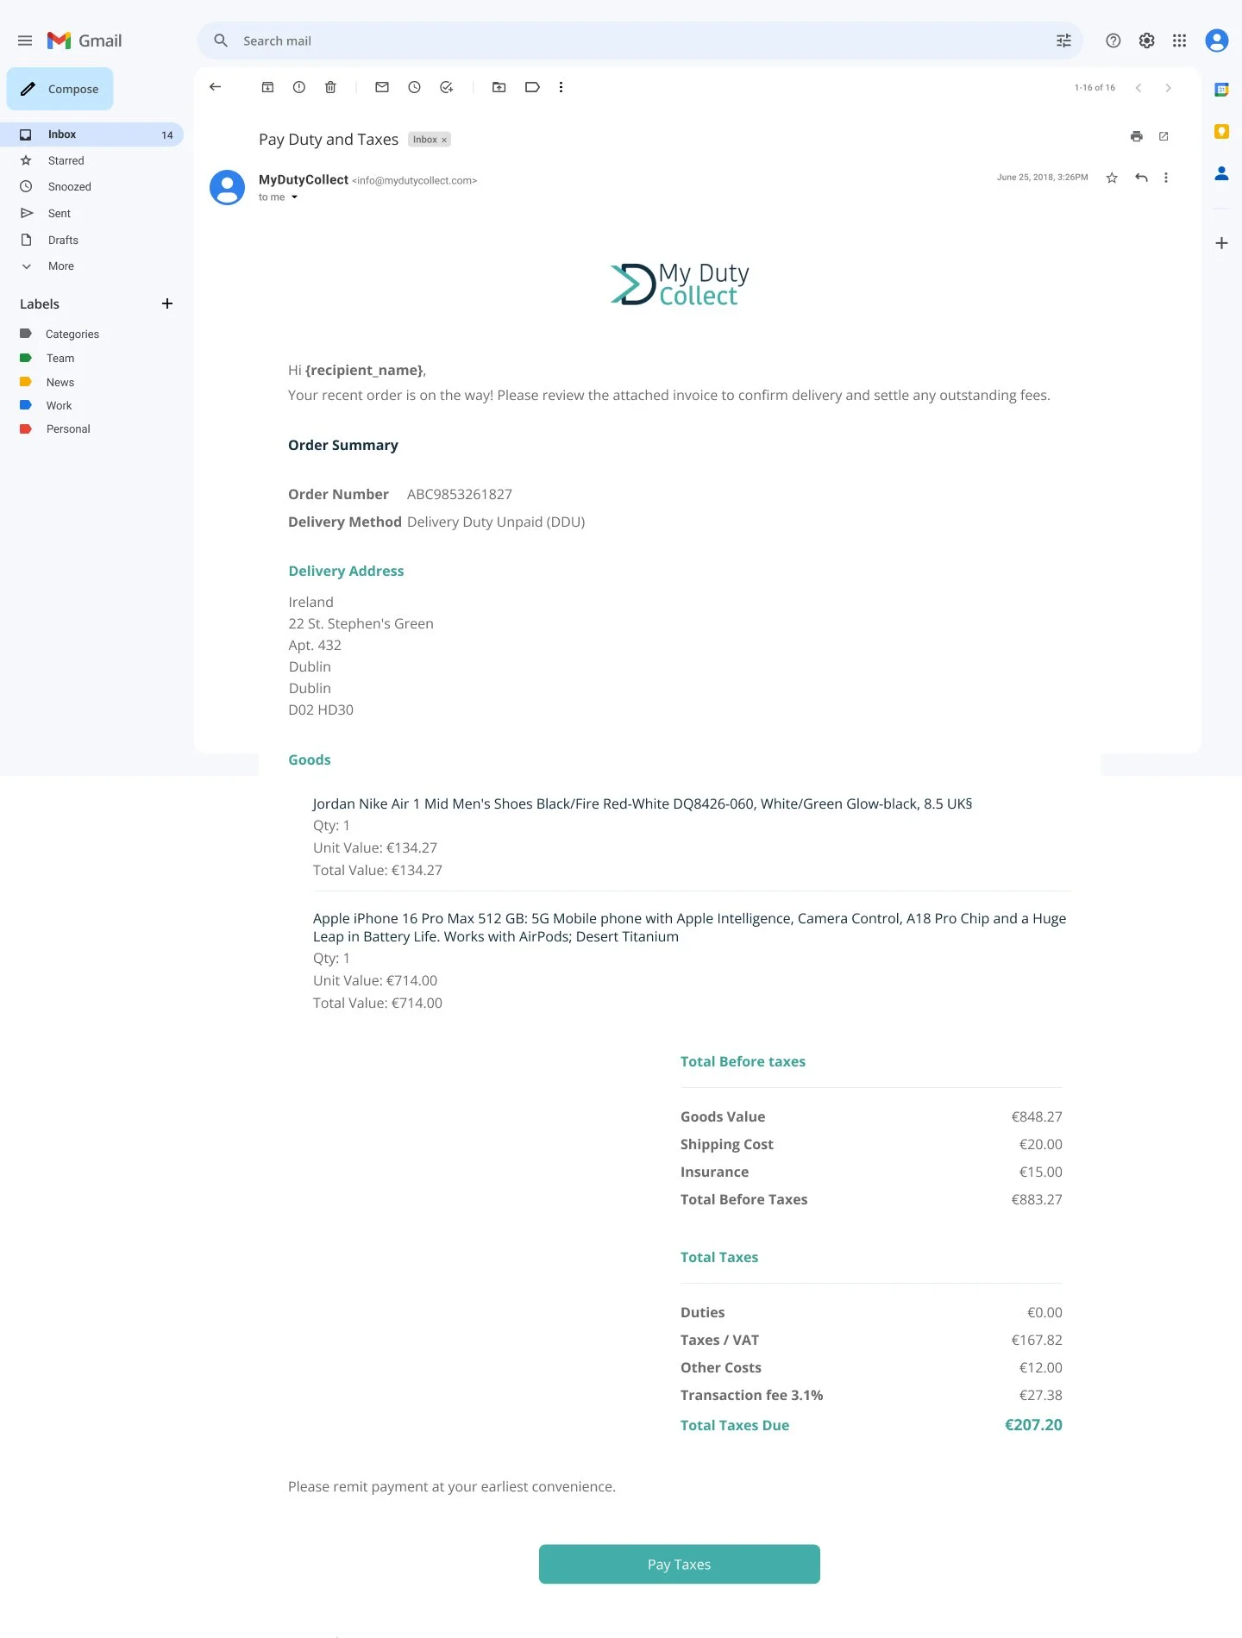Open message more options next to reply
Viewport: 1242px width, 1638px height.
click(1166, 178)
